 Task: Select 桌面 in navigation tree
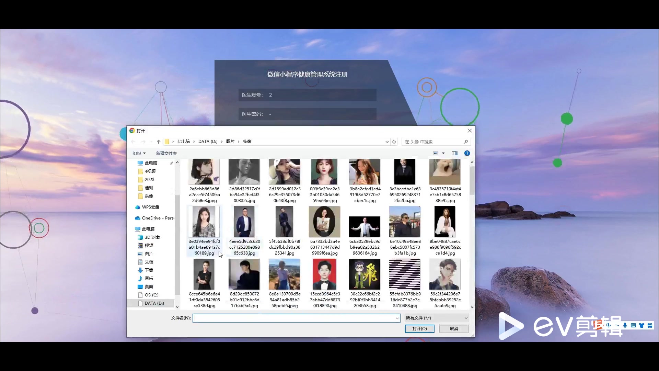point(149,286)
